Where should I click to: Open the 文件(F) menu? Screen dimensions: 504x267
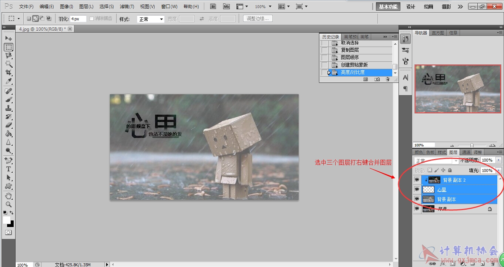click(x=26, y=7)
